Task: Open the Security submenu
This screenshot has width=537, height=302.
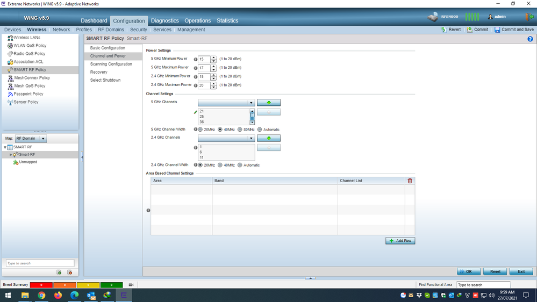Action: [x=138, y=30]
